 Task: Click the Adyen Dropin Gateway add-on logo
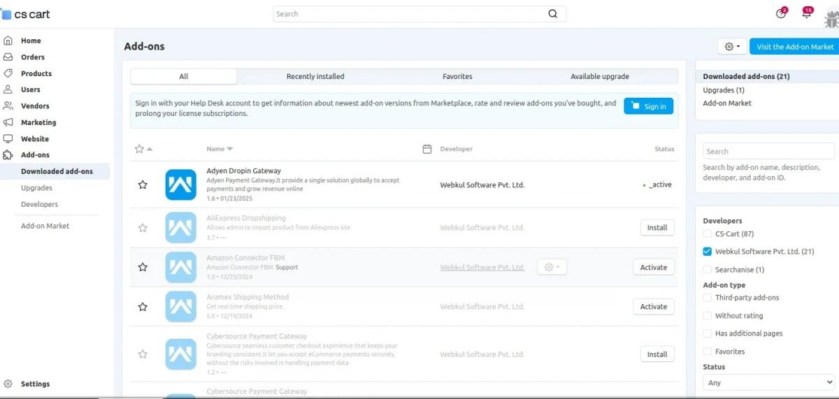pyautogui.click(x=180, y=184)
